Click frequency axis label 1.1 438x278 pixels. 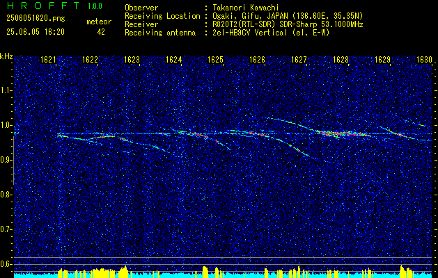pos(5,90)
